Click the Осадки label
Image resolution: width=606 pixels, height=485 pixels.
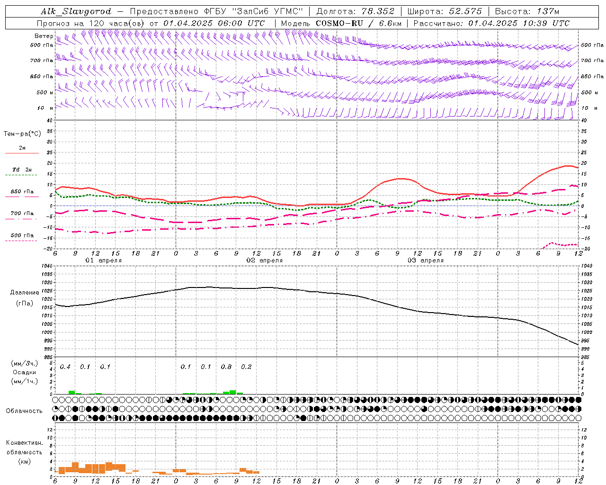point(25,372)
